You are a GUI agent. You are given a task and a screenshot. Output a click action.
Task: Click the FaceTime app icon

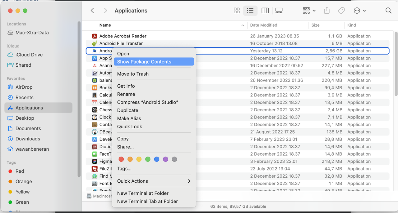tap(95, 154)
